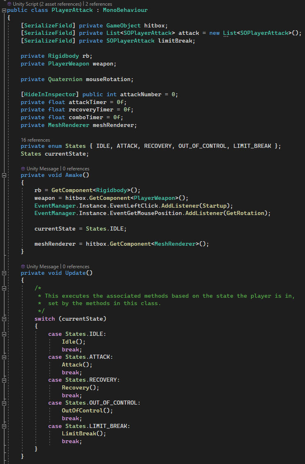Screen dimensions: 305x464
Task: Collapse the Awake method block
Action: pos(4,175)
